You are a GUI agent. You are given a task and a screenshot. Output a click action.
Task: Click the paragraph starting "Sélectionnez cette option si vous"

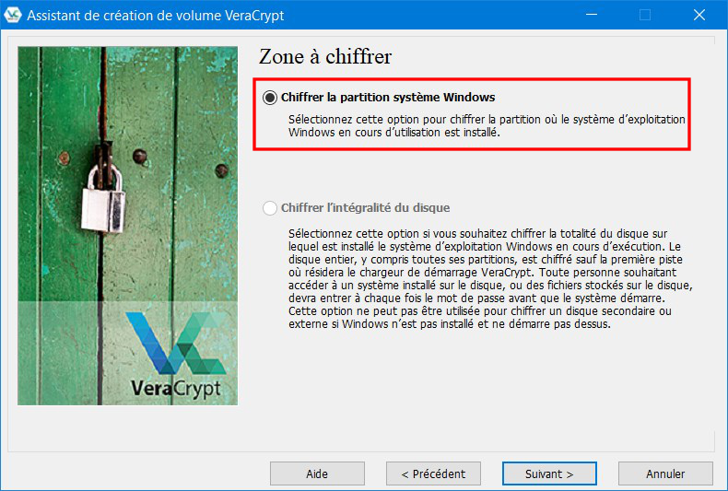click(x=490, y=278)
